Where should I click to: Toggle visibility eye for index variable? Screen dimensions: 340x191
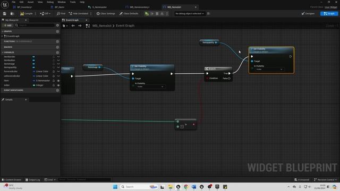(58, 85)
